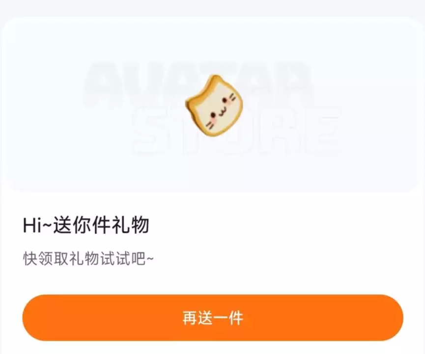Screen dimensions: 425x354
Task: Click the cat toast's pink blush cheek
Action: (x=214, y=120)
